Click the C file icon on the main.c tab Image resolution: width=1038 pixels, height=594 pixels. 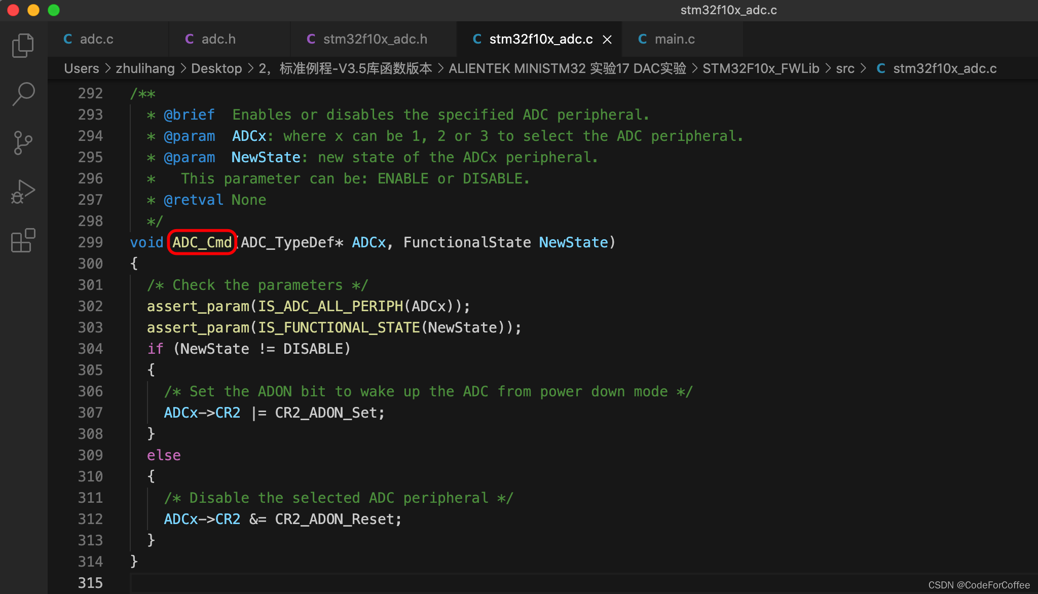pyautogui.click(x=642, y=39)
